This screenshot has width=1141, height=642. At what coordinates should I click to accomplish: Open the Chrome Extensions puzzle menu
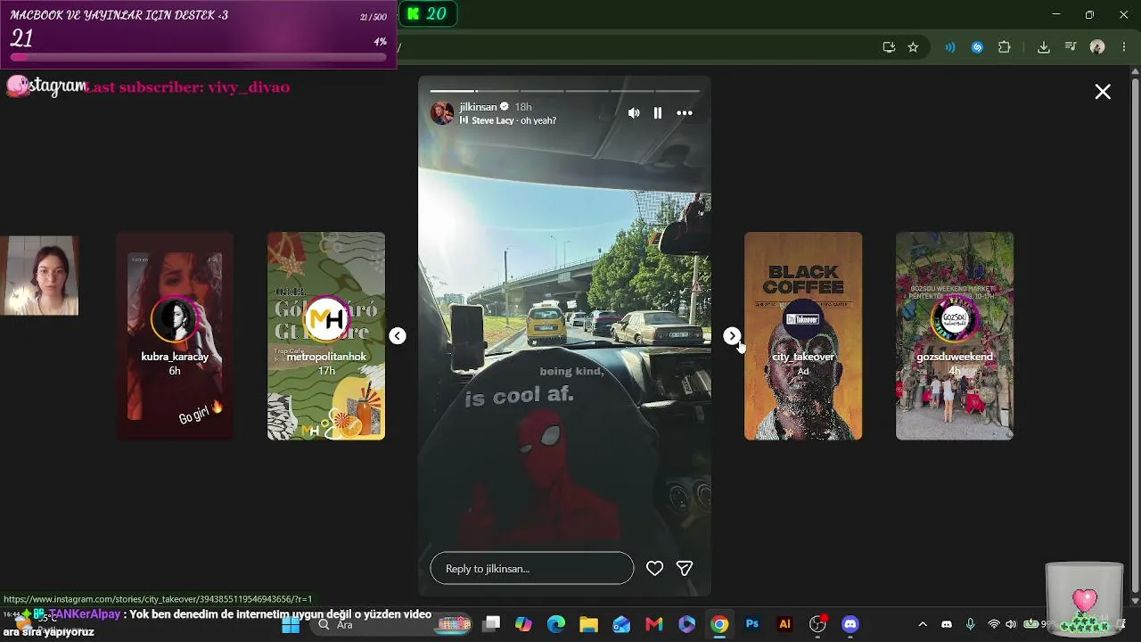pyautogui.click(x=1005, y=47)
